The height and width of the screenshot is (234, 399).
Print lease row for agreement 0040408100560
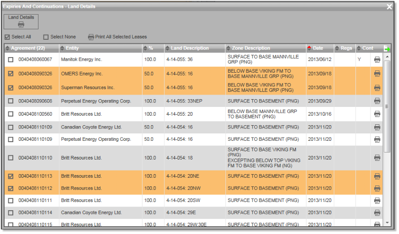tap(377, 114)
